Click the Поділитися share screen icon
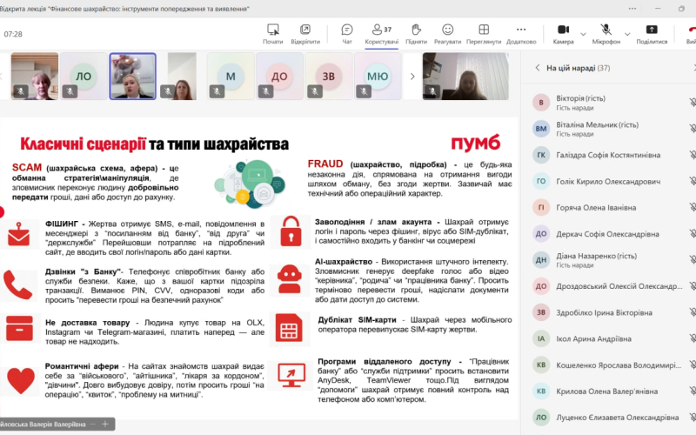696x435 pixels. tap(652, 33)
